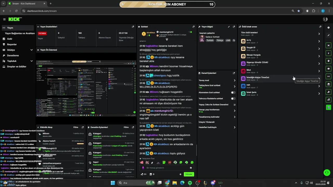This screenshot has width=333, height=187.
Task: Edit stream info with the pencil icon
Action: click(229, 26)
